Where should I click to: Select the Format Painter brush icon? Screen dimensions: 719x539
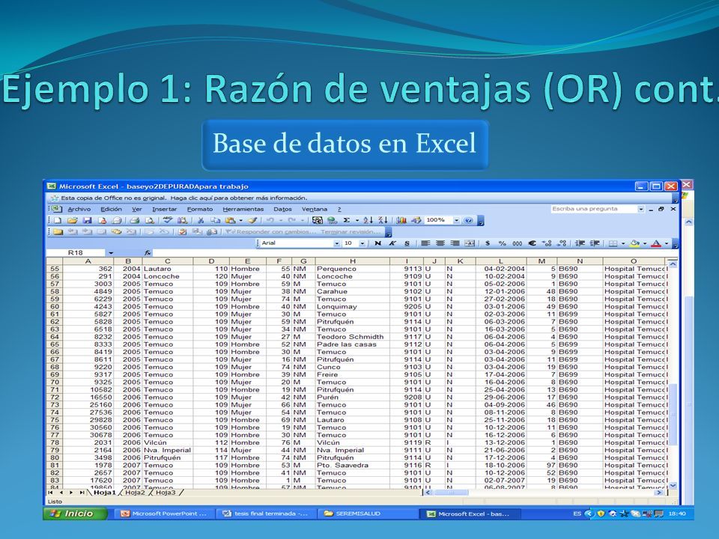pos(252,220)
